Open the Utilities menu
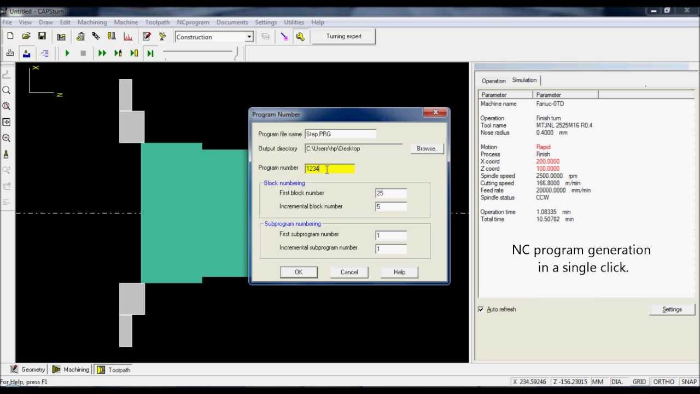 tap(294, 22)
